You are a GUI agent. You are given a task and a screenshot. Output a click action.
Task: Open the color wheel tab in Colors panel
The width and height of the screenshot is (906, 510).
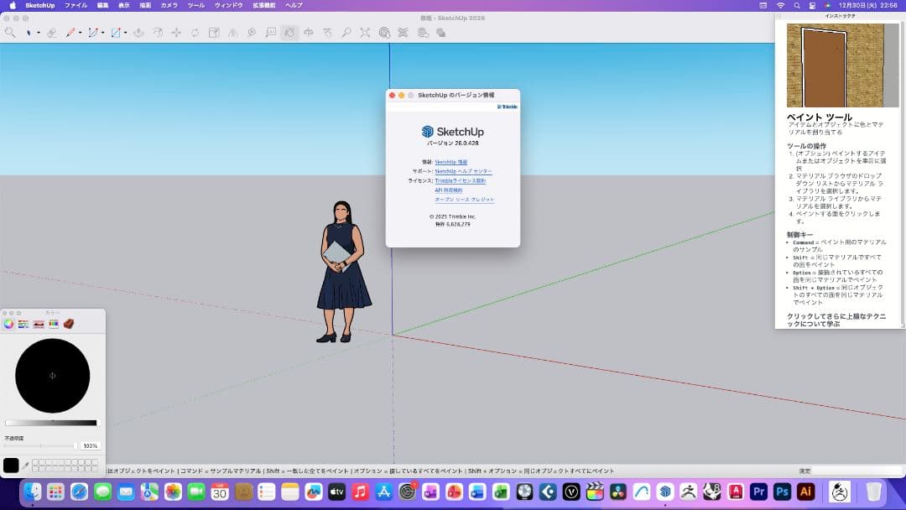(x=8, y=324)
